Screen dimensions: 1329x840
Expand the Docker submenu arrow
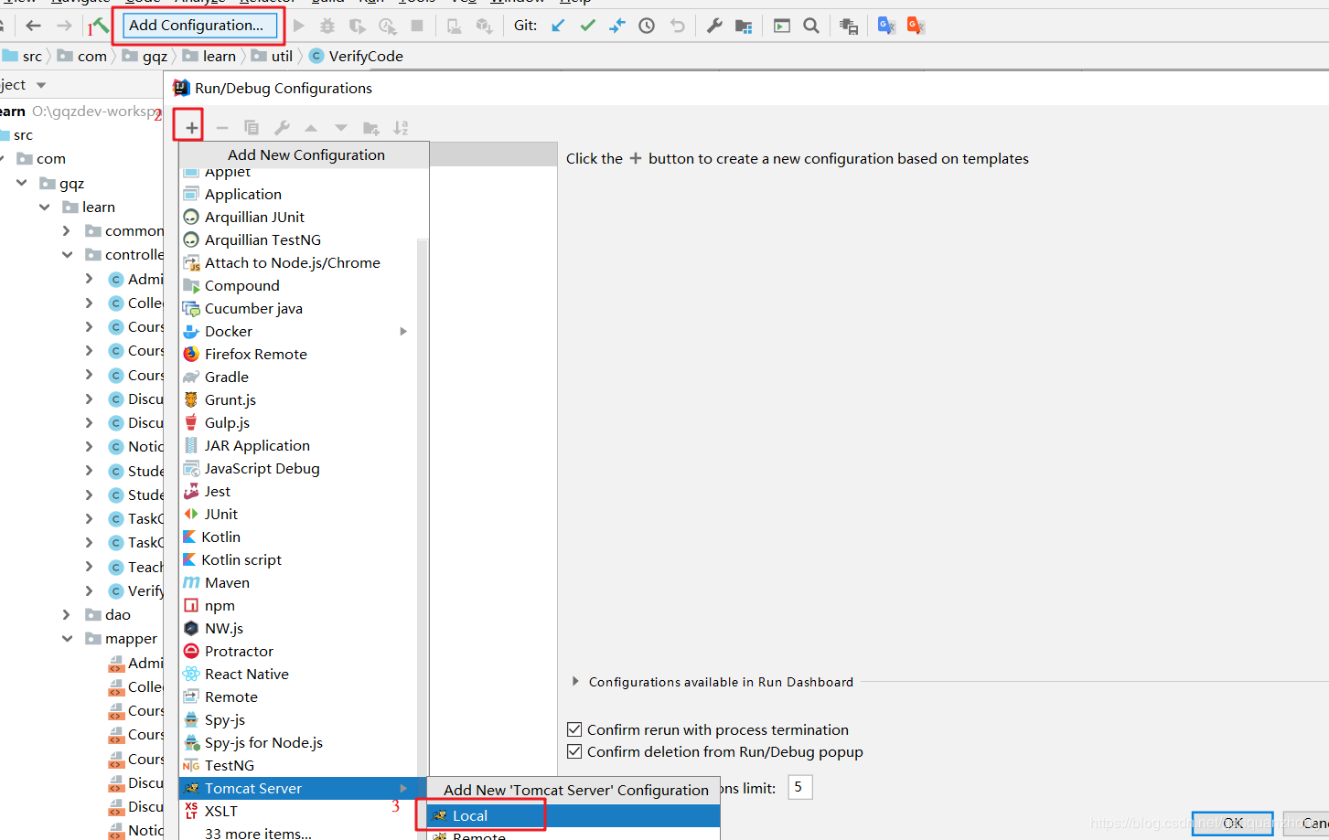point(403,331)
